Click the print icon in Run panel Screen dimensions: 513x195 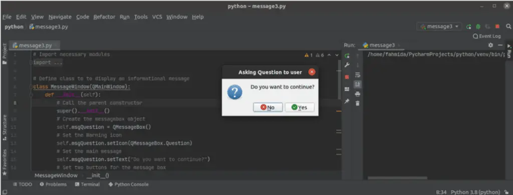[358, 94]
